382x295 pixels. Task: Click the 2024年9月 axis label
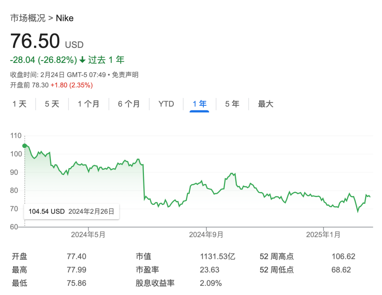click(x=207, y=234)
